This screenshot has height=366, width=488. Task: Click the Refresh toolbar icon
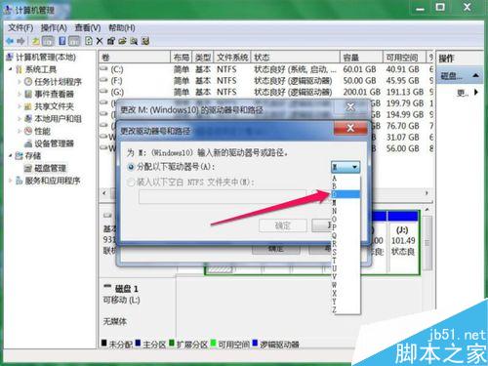pos(89,41)
